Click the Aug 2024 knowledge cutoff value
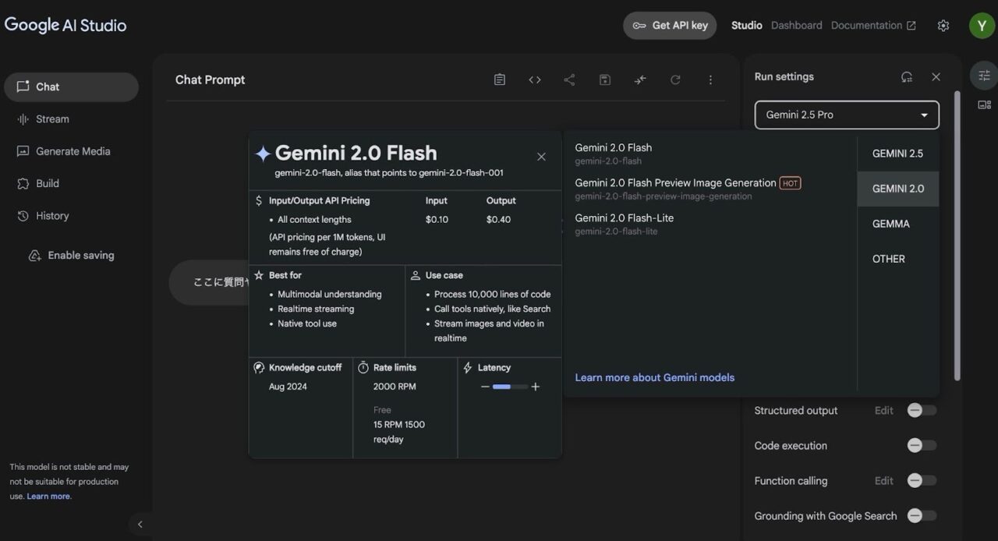The width and height of the screenshot is (998, 541). pyautogui.click(x=288, y=387)
